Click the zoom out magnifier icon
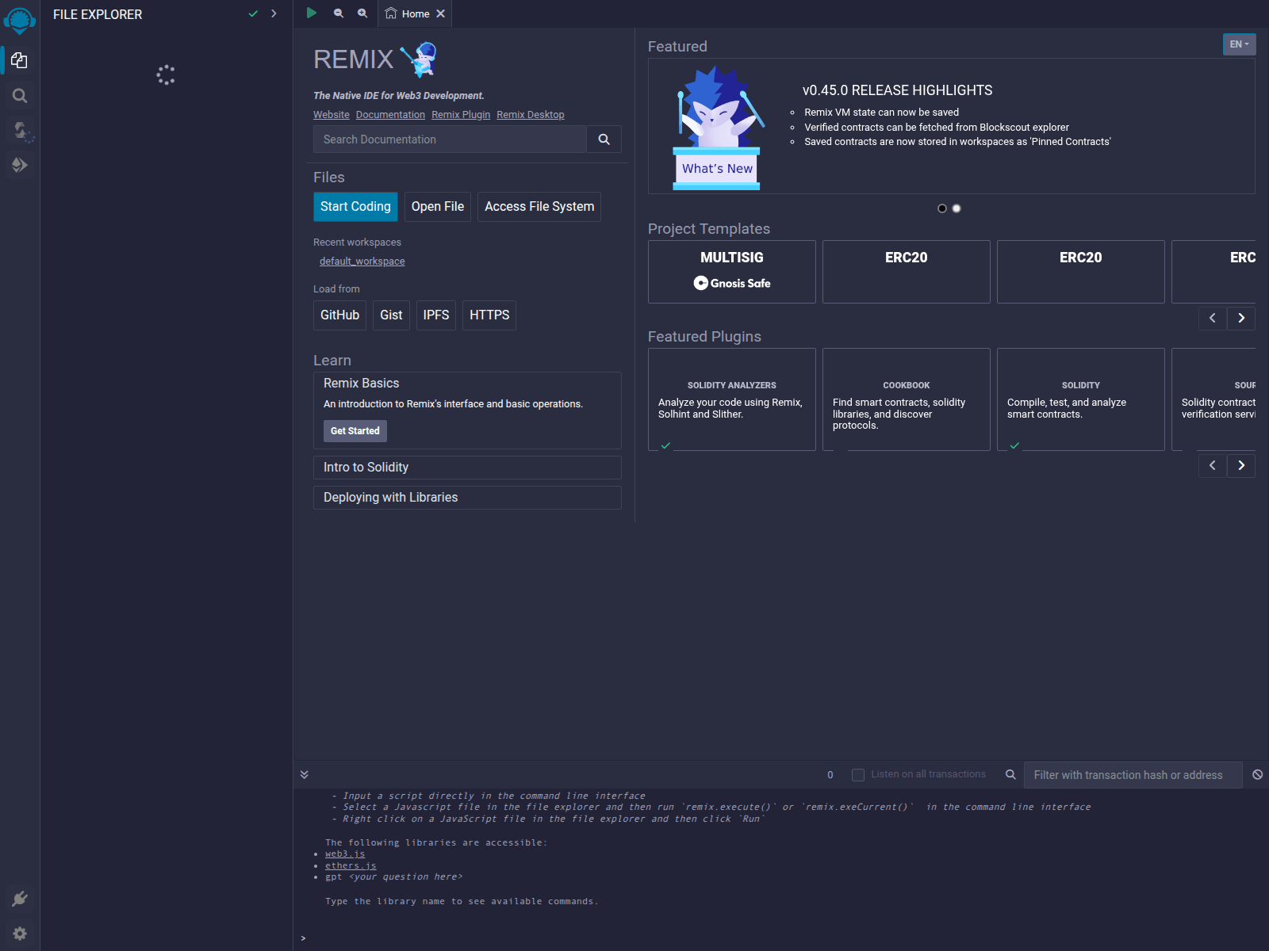Screen dimensions: 1269x951 coord(339,13)
